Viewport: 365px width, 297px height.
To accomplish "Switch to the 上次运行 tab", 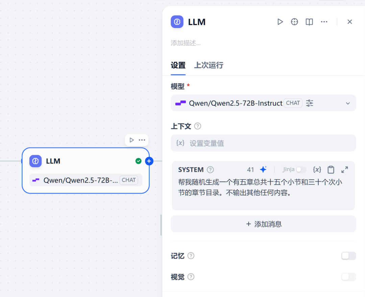I will point(209,65).
